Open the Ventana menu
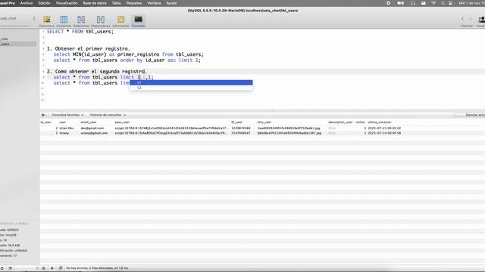The width and height of the screenshot is (485, 272). (x=154, y=3)
